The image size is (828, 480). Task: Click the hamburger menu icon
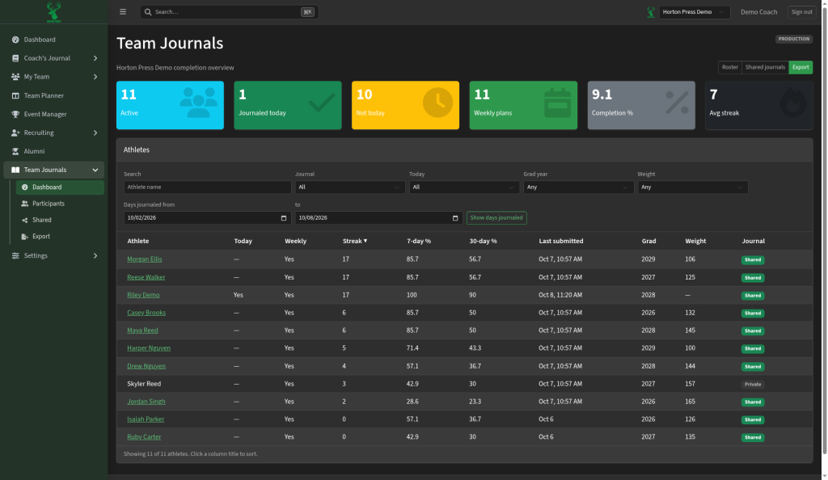123,11
